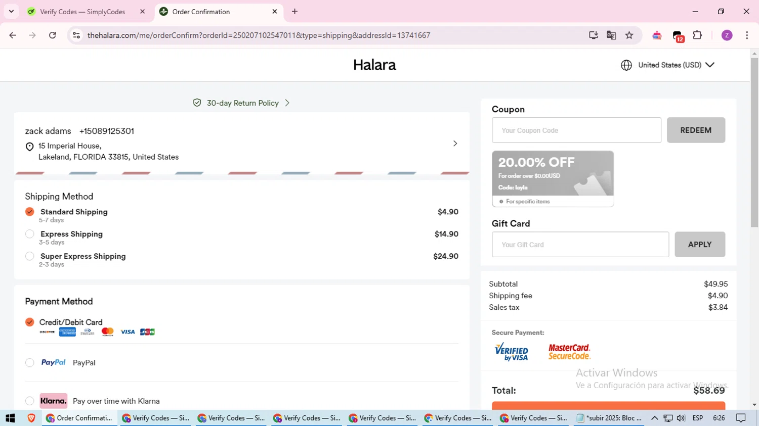The image size is (759, 426).
Task: Click the Sales tax $3.84 value
Action: 718,307
